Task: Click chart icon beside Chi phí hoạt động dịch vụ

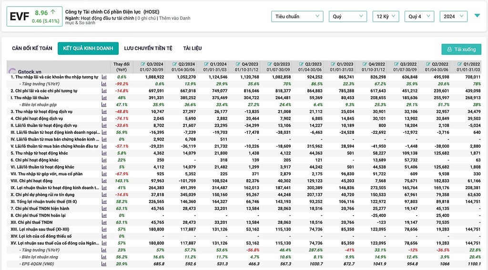Action: tap(104, 118)
